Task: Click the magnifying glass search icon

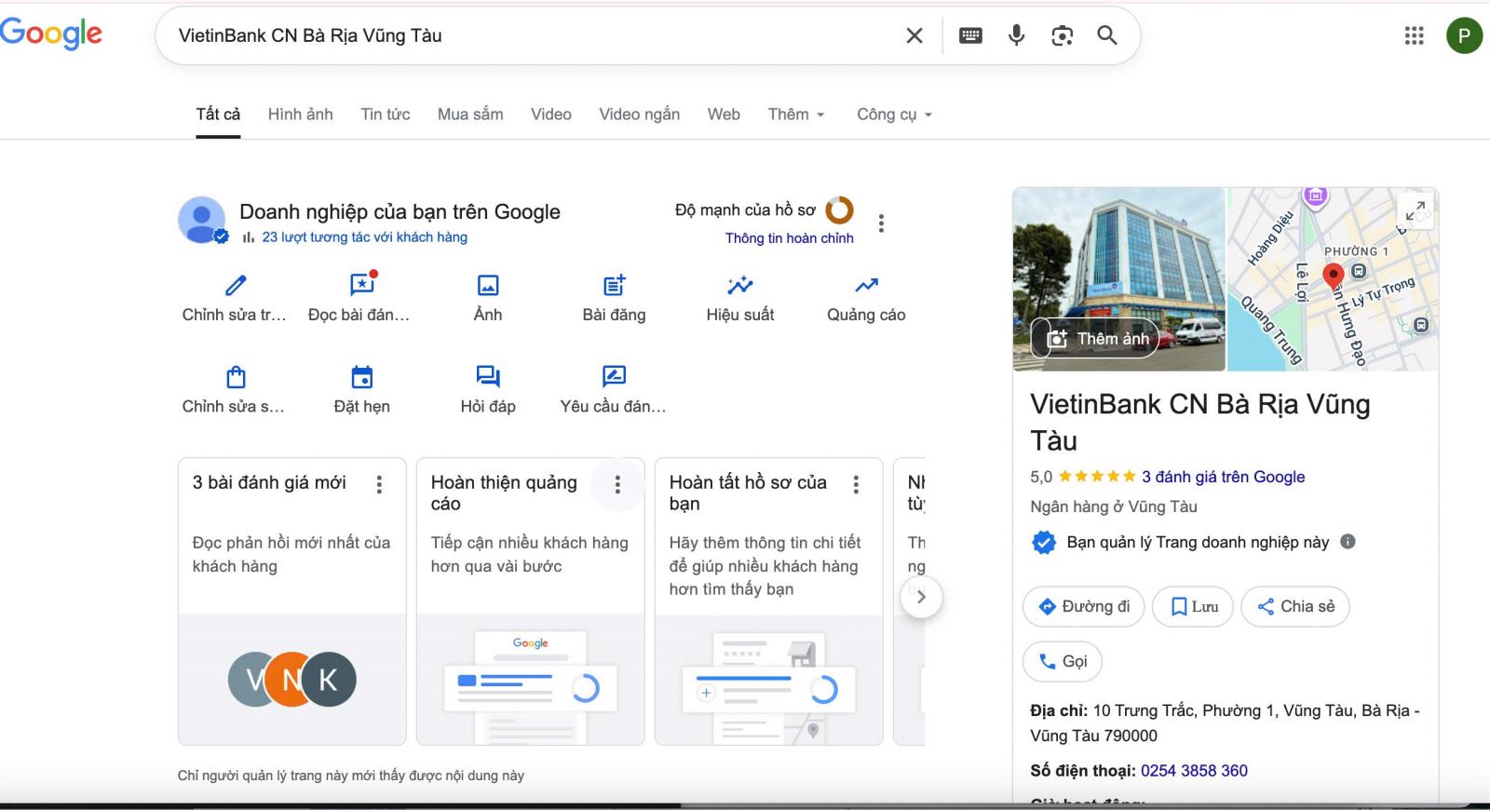Action: click(x=1106, y=35)
